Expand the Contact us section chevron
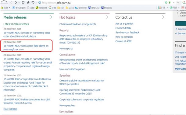 click(163, 17)
